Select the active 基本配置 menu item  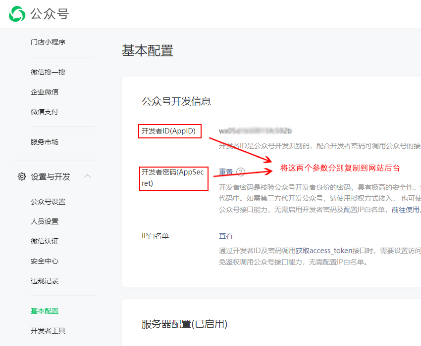pyautogui.click(x=44, y=311)
